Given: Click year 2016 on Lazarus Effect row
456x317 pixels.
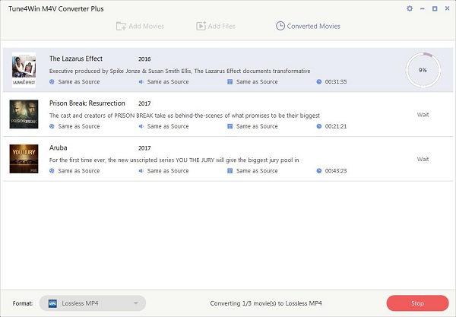Looking at the screenshot, I should (144, 59).
